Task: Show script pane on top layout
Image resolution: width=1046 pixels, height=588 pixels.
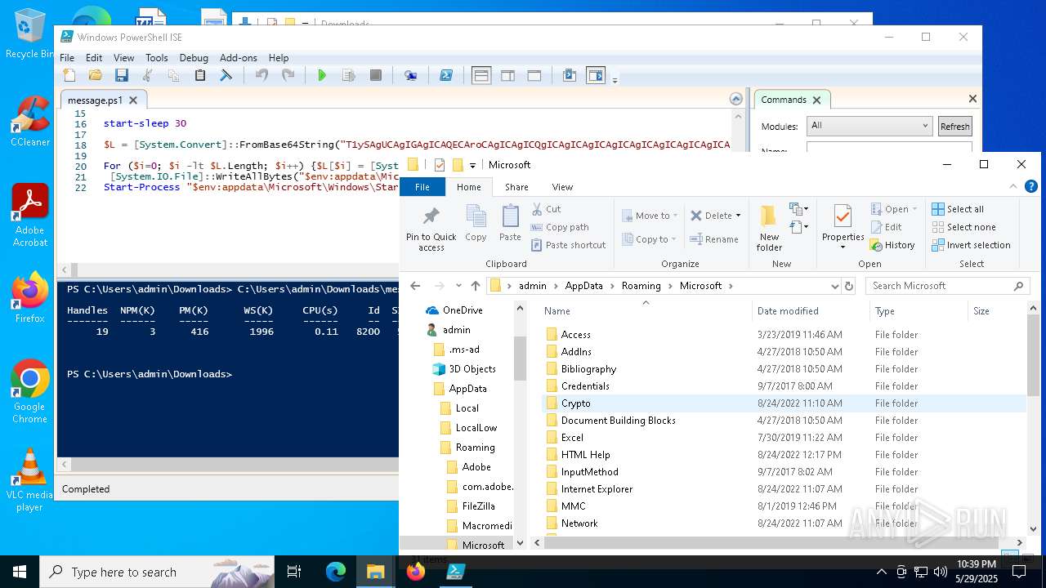Action: coord(481,75)
